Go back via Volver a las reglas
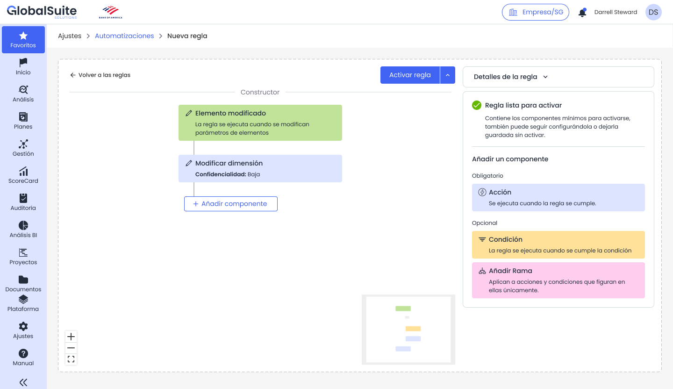The image size is (673, 389). tap(100, 75)
